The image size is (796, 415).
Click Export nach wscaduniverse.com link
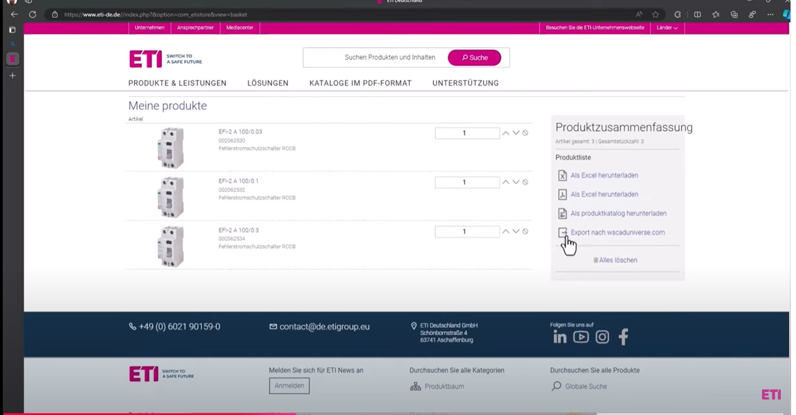[x=617, y=232]
